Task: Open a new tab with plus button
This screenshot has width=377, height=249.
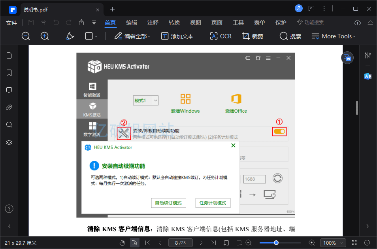Action: tap(112, 9)
